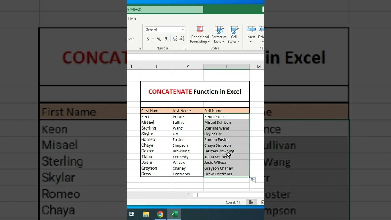Select column L header
Image resolution: width=391 pixels, height=220 pixels.
point(226,67)
